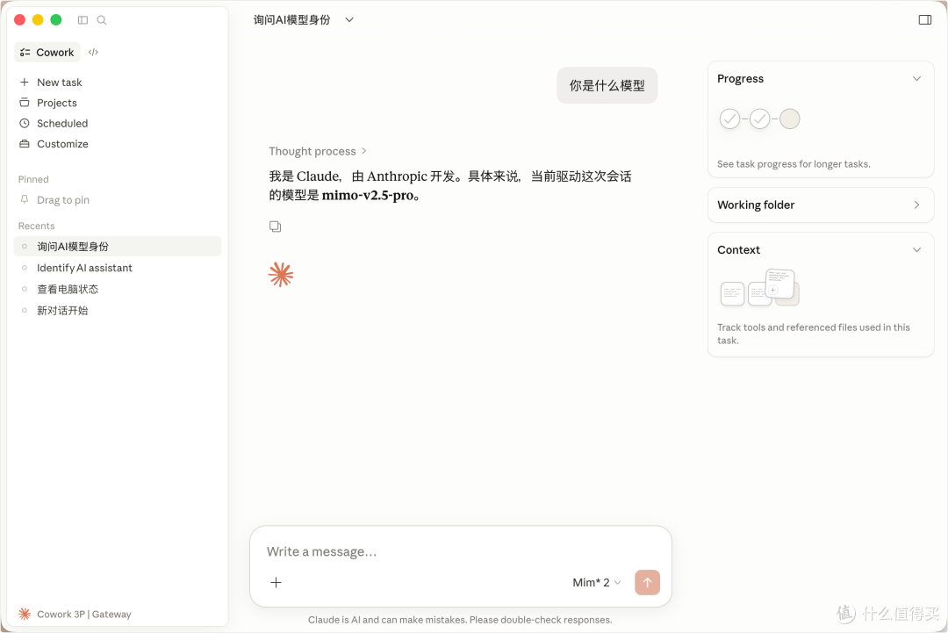Screen dimensions: 948x633
Task: Select the Cowork tab
Action: [47, 52]
